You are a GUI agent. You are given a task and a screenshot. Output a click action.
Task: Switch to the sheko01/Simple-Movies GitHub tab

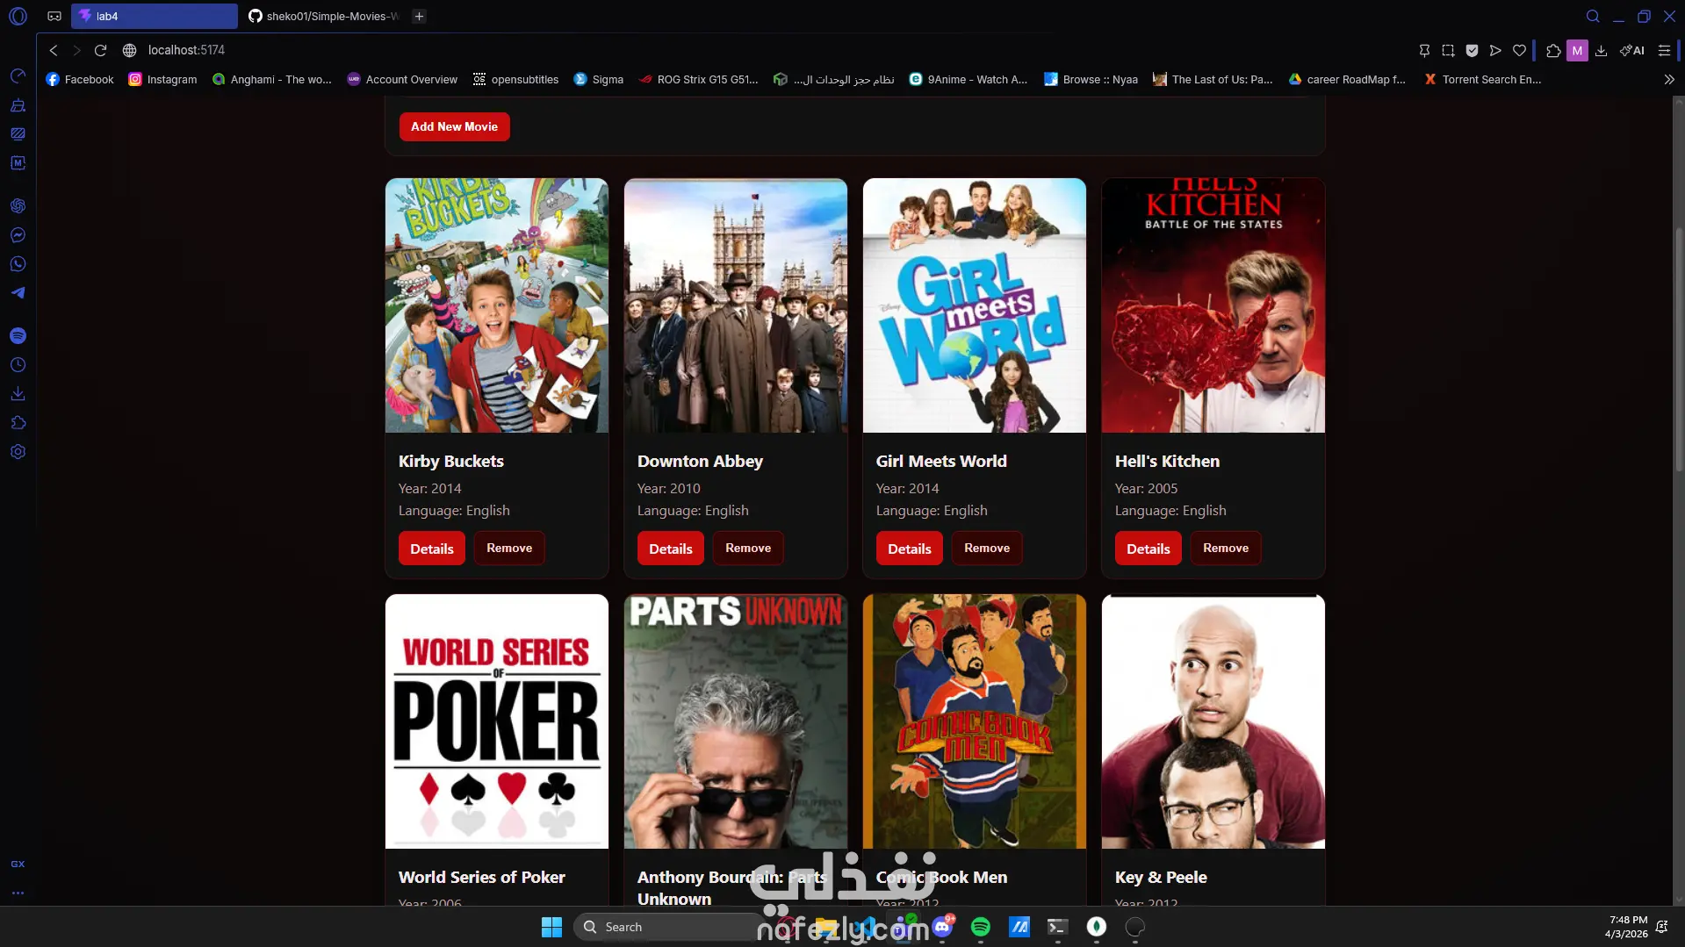323,16
